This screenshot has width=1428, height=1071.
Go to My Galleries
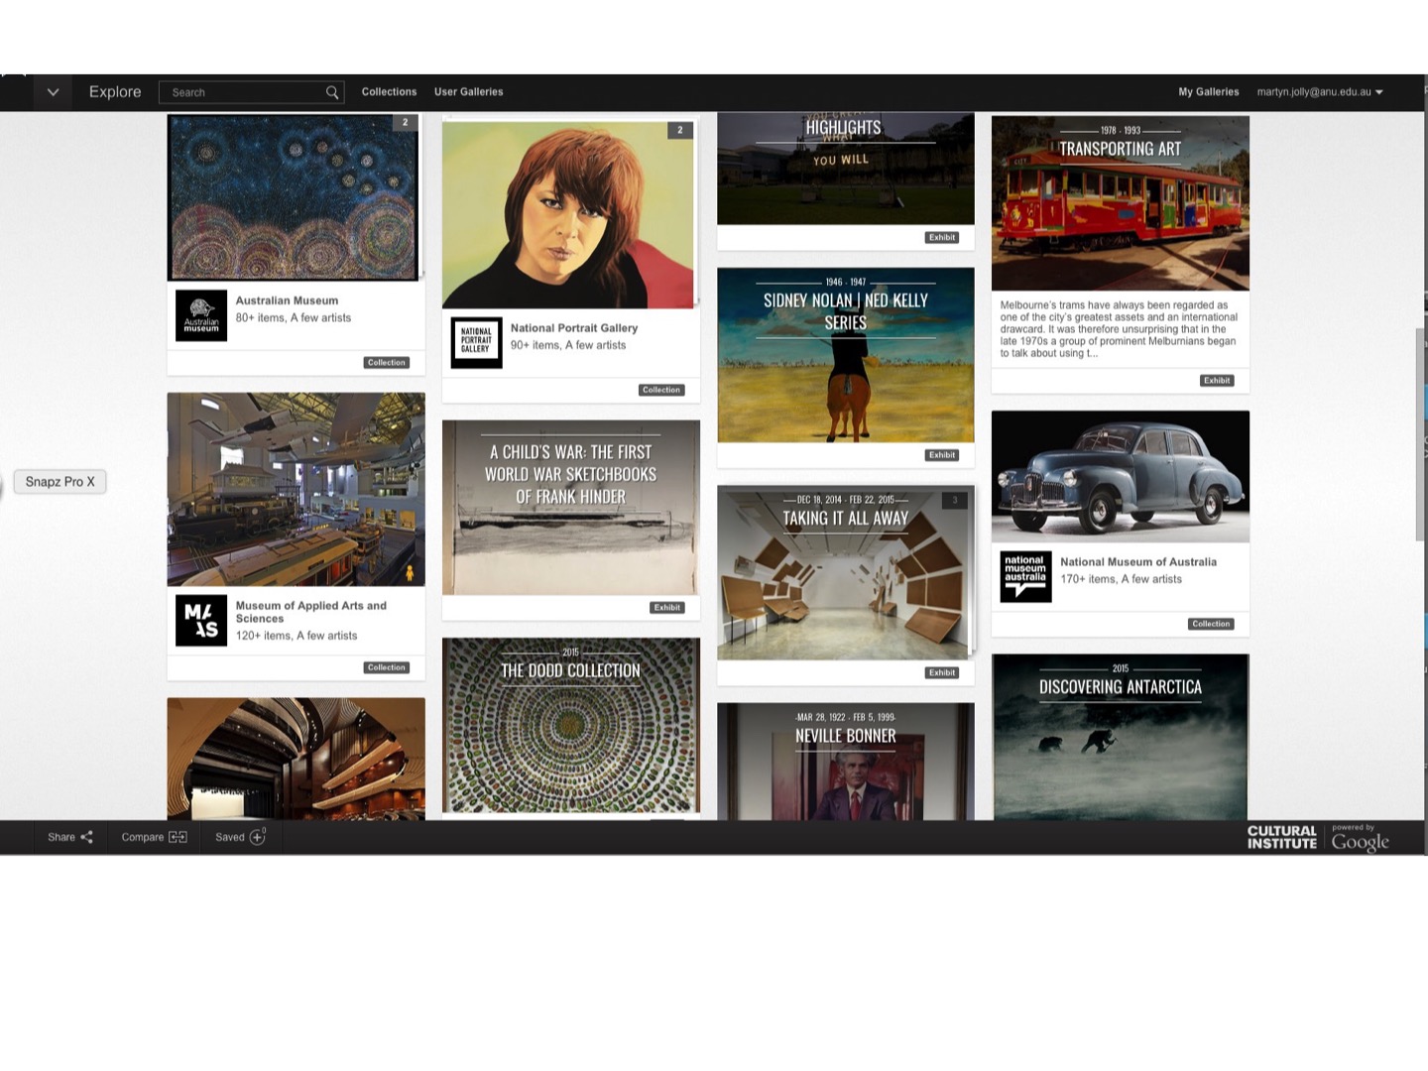1208,92
